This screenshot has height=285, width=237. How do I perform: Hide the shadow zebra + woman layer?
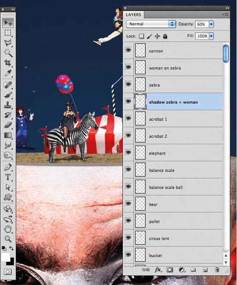coord(129,101)
